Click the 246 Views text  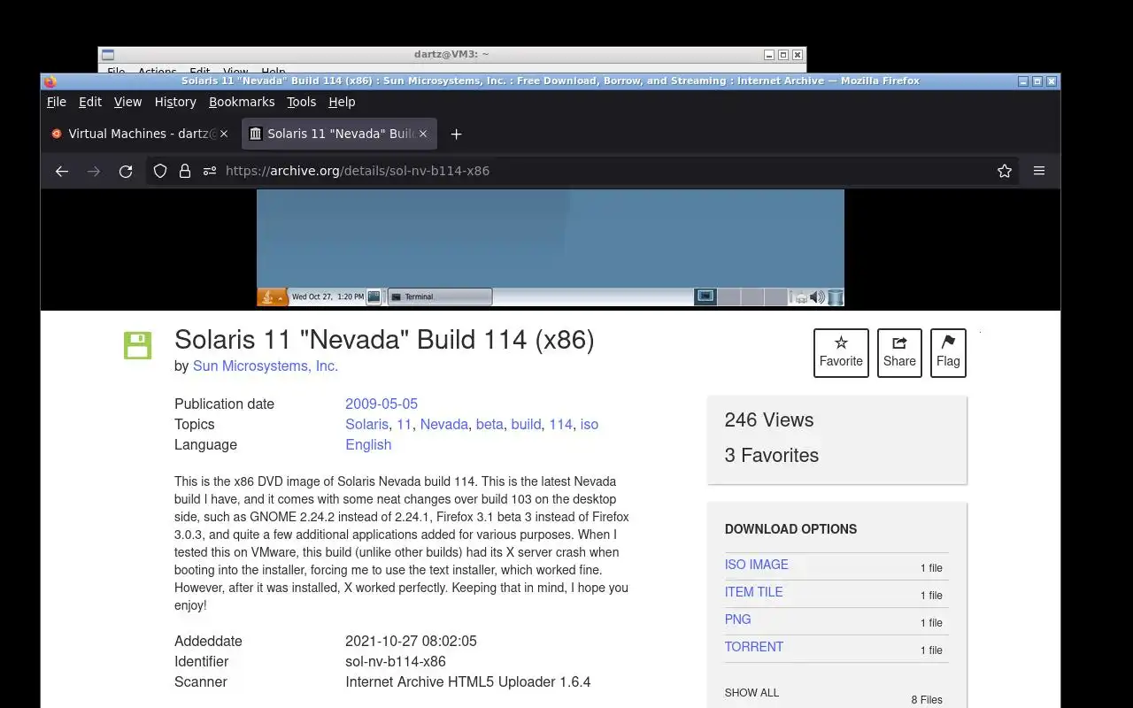768,419
